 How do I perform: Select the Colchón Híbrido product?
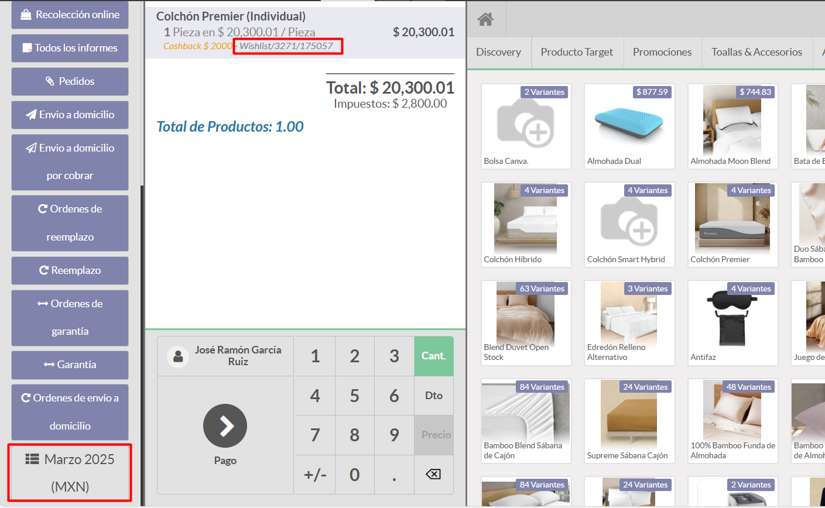tap(526, 225)
